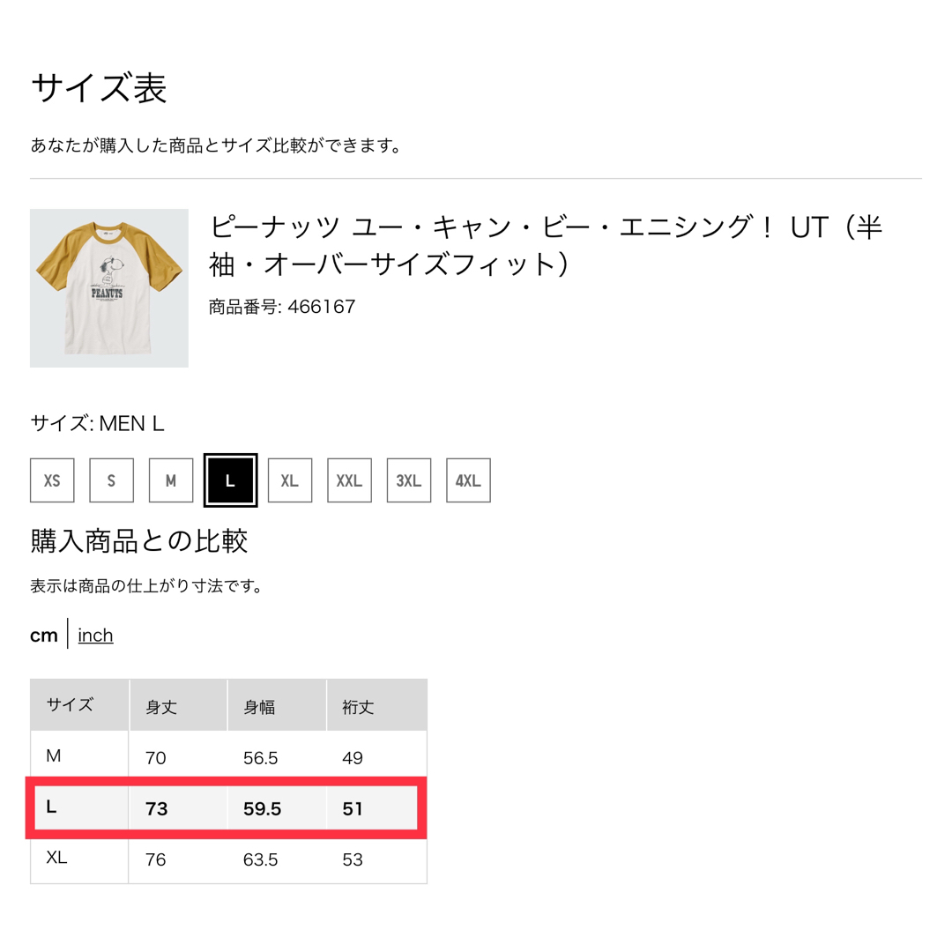
Task: Click the highlighted L row in table
Action: pyautogui.click(x=226, y=808)
